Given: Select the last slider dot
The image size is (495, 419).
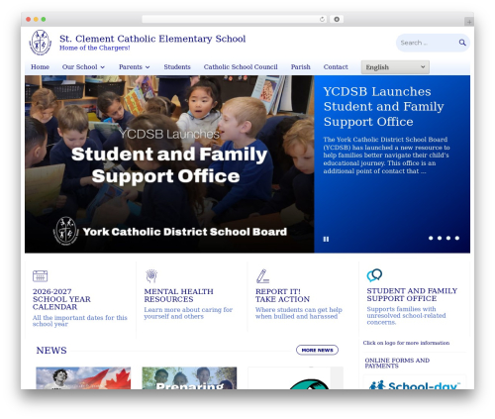Looking at the screenshot, I should (457, 238).
